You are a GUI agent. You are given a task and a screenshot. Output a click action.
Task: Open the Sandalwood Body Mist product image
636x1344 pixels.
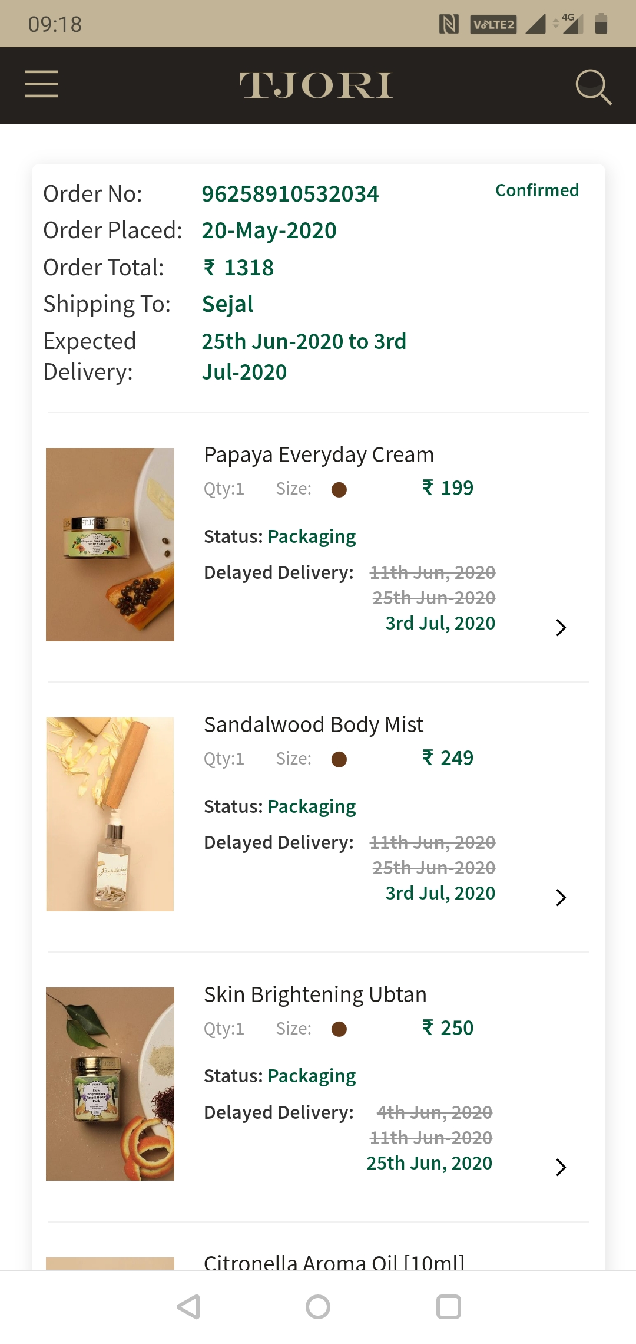tap(110, 814)
